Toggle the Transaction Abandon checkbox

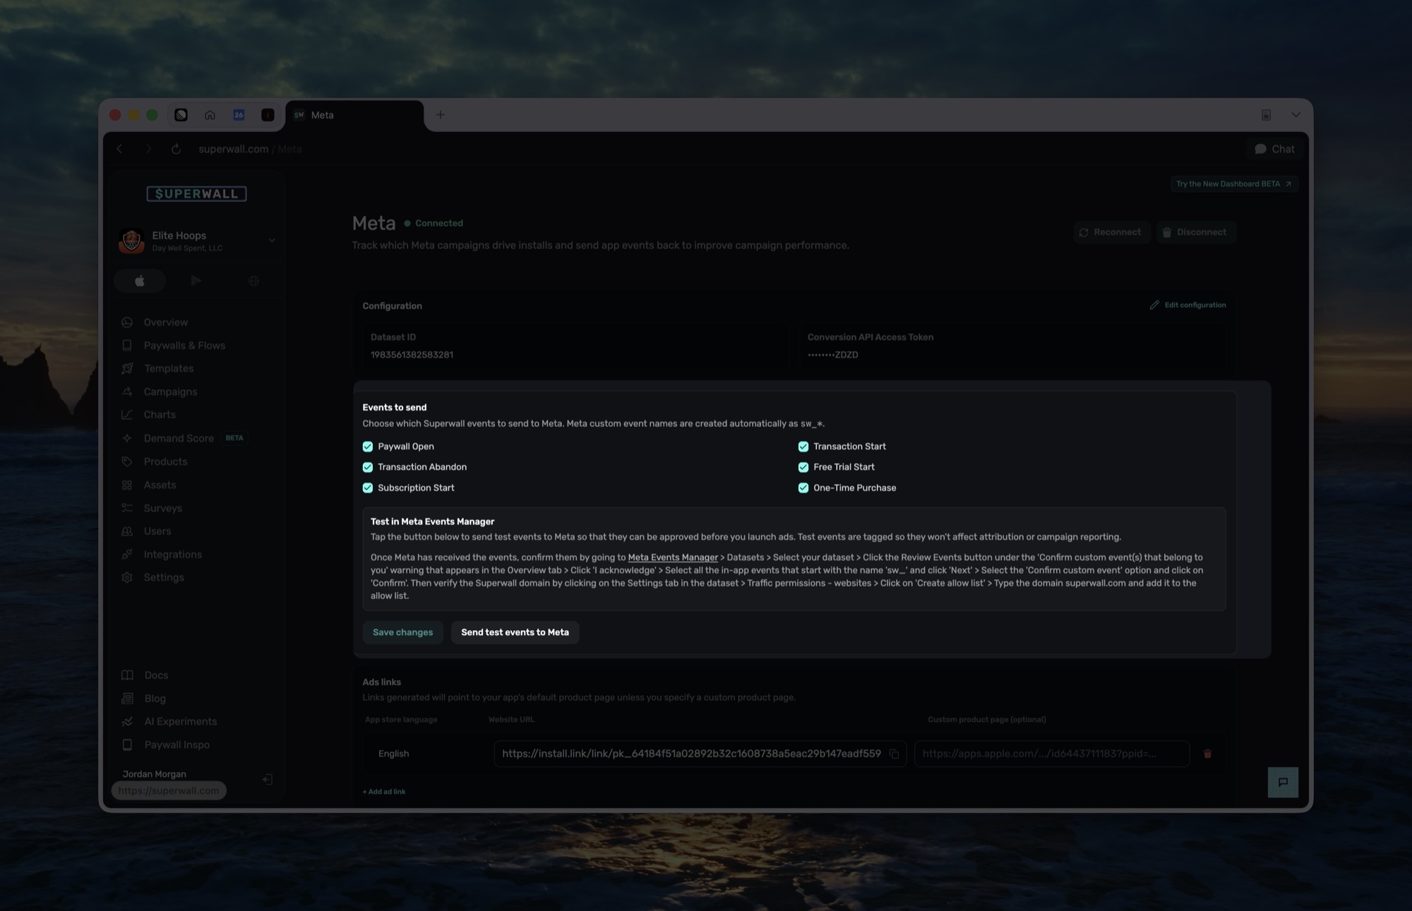tap(368, 467)
